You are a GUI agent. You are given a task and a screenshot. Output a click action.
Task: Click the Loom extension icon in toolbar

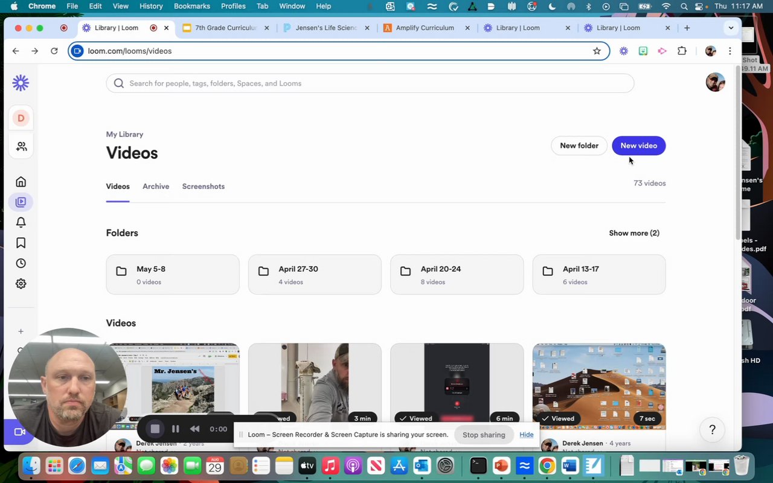click(624, 51)
